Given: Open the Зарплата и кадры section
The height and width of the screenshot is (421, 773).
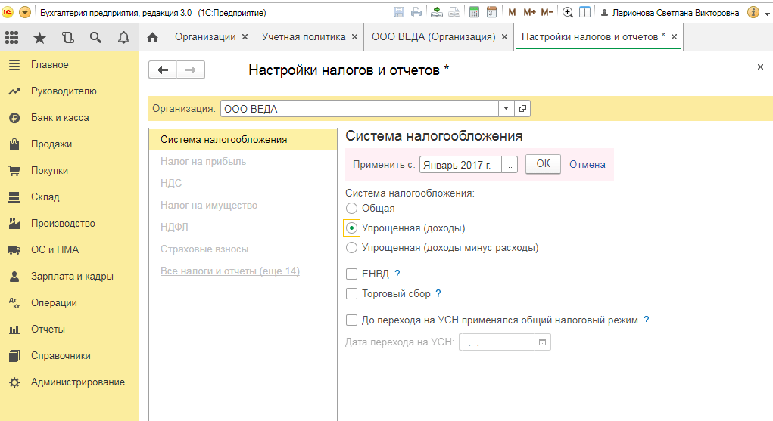Looking at the screenshot, I should pos(71,276).
